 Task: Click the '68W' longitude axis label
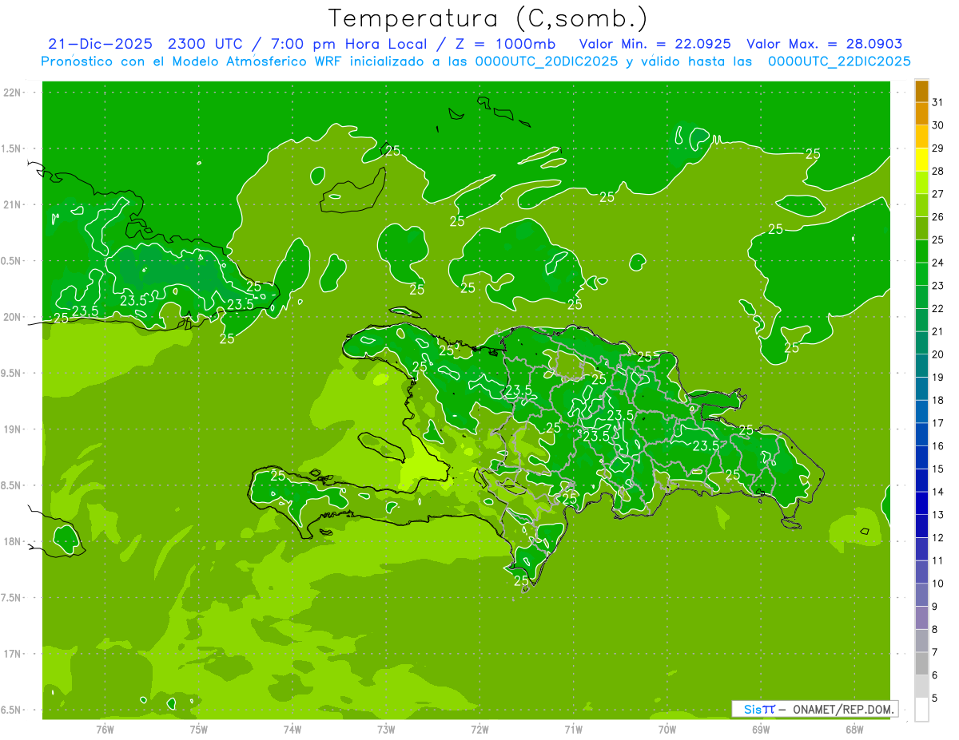(x=854, y=730)
